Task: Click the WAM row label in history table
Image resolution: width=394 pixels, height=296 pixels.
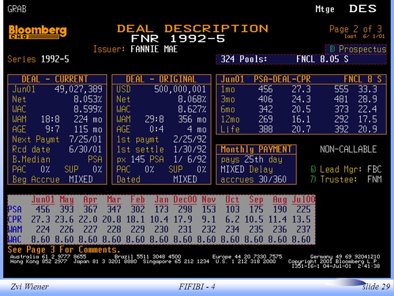Action: coord(15,229)
